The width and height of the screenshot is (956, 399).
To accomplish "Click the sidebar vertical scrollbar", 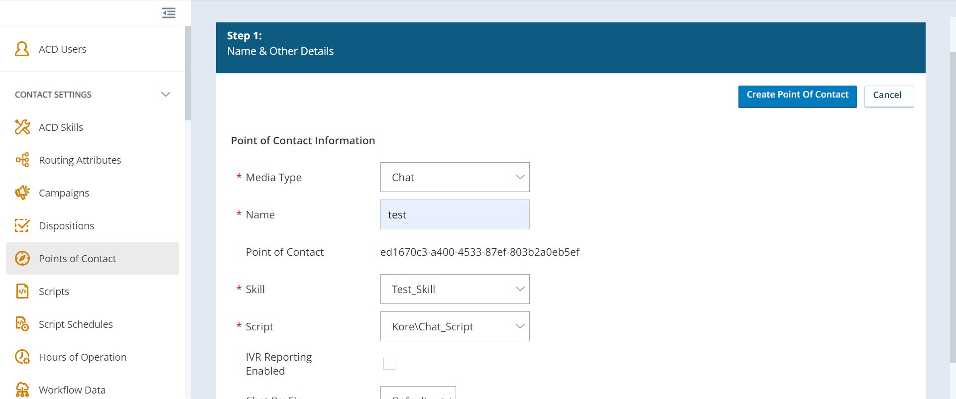I will coord(188,75).
